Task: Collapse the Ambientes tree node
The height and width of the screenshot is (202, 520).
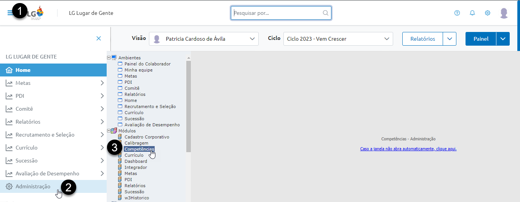Action: (109, 58)
